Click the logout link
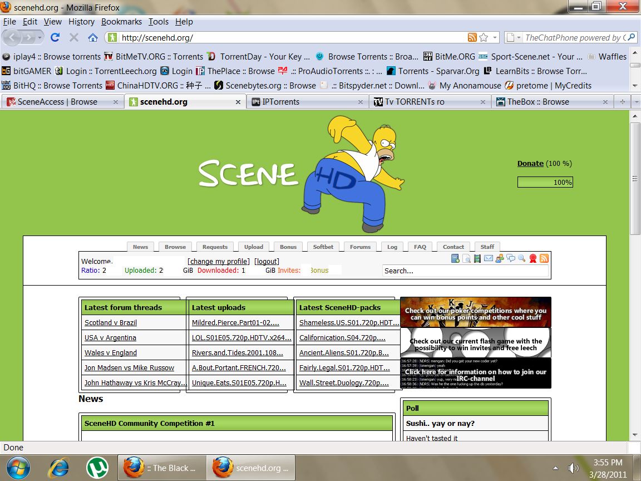The image size is (641, 481). point(267,261)
